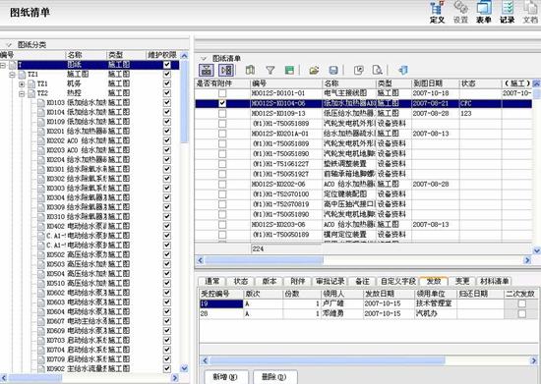The width and height of the screenshot is (541, 384).
Task: Expand the TZ1 机务 node
Action: tap(22, 84)
